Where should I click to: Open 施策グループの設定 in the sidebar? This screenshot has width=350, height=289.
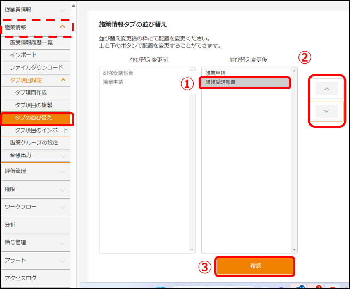pos(34,142)
